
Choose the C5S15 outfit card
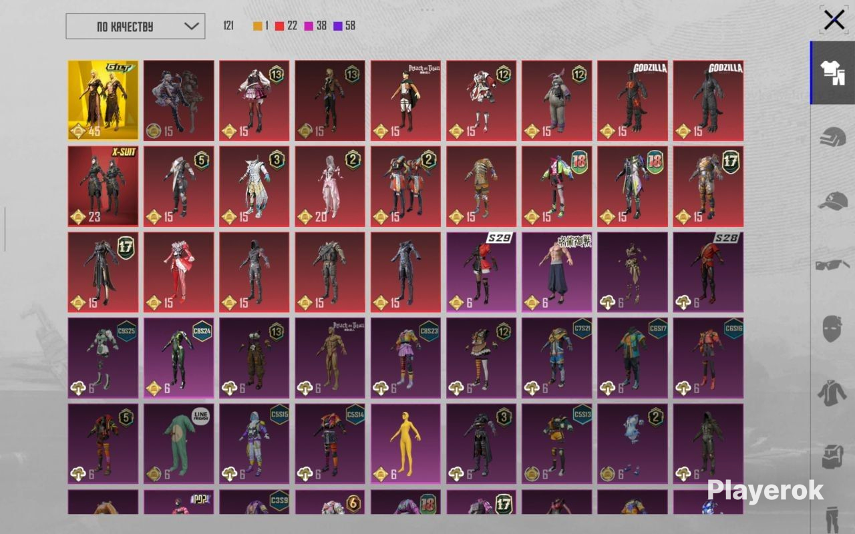coord(254,443)
